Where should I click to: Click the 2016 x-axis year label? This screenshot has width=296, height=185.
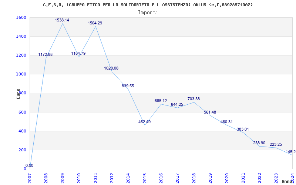pos(161,178)
